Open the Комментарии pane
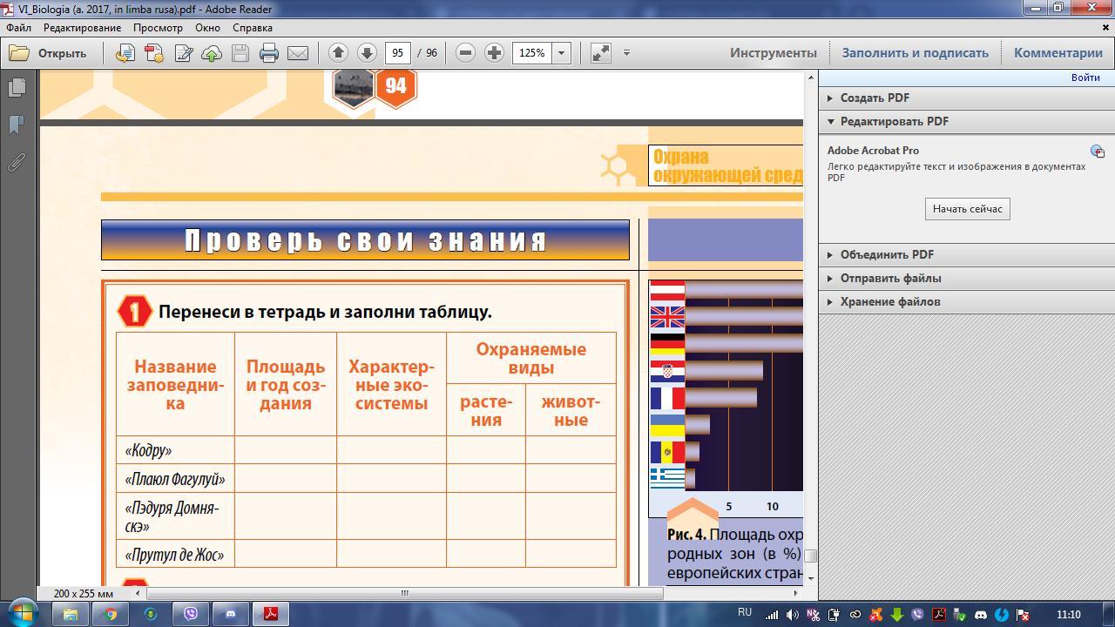 (1058, 53)
